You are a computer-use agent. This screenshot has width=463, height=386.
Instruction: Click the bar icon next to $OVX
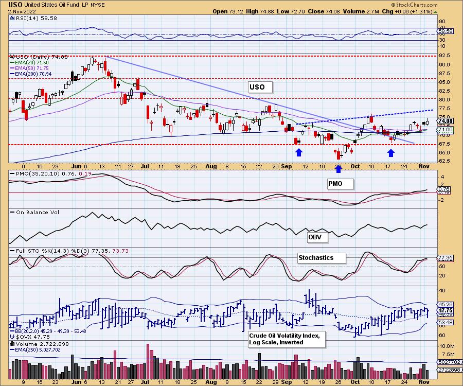[x=12, y=337]
